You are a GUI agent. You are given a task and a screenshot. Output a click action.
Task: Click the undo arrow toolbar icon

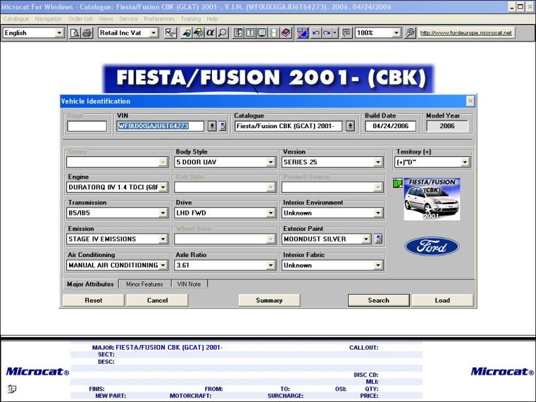(x=315, y=33)
